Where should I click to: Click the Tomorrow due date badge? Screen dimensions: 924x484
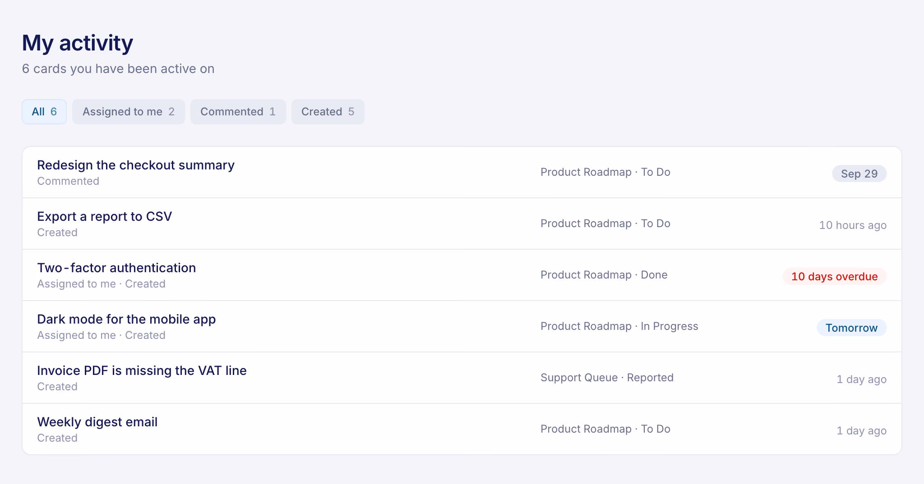pyautogui.click(x=851, y=328)
